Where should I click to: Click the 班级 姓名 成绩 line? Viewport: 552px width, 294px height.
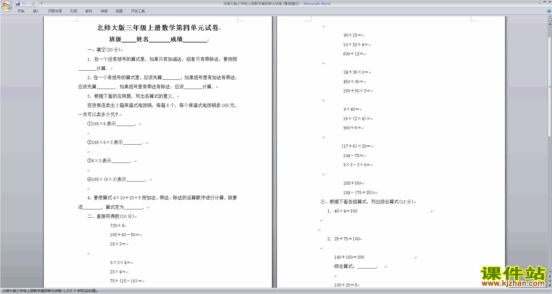coord(158,39)
